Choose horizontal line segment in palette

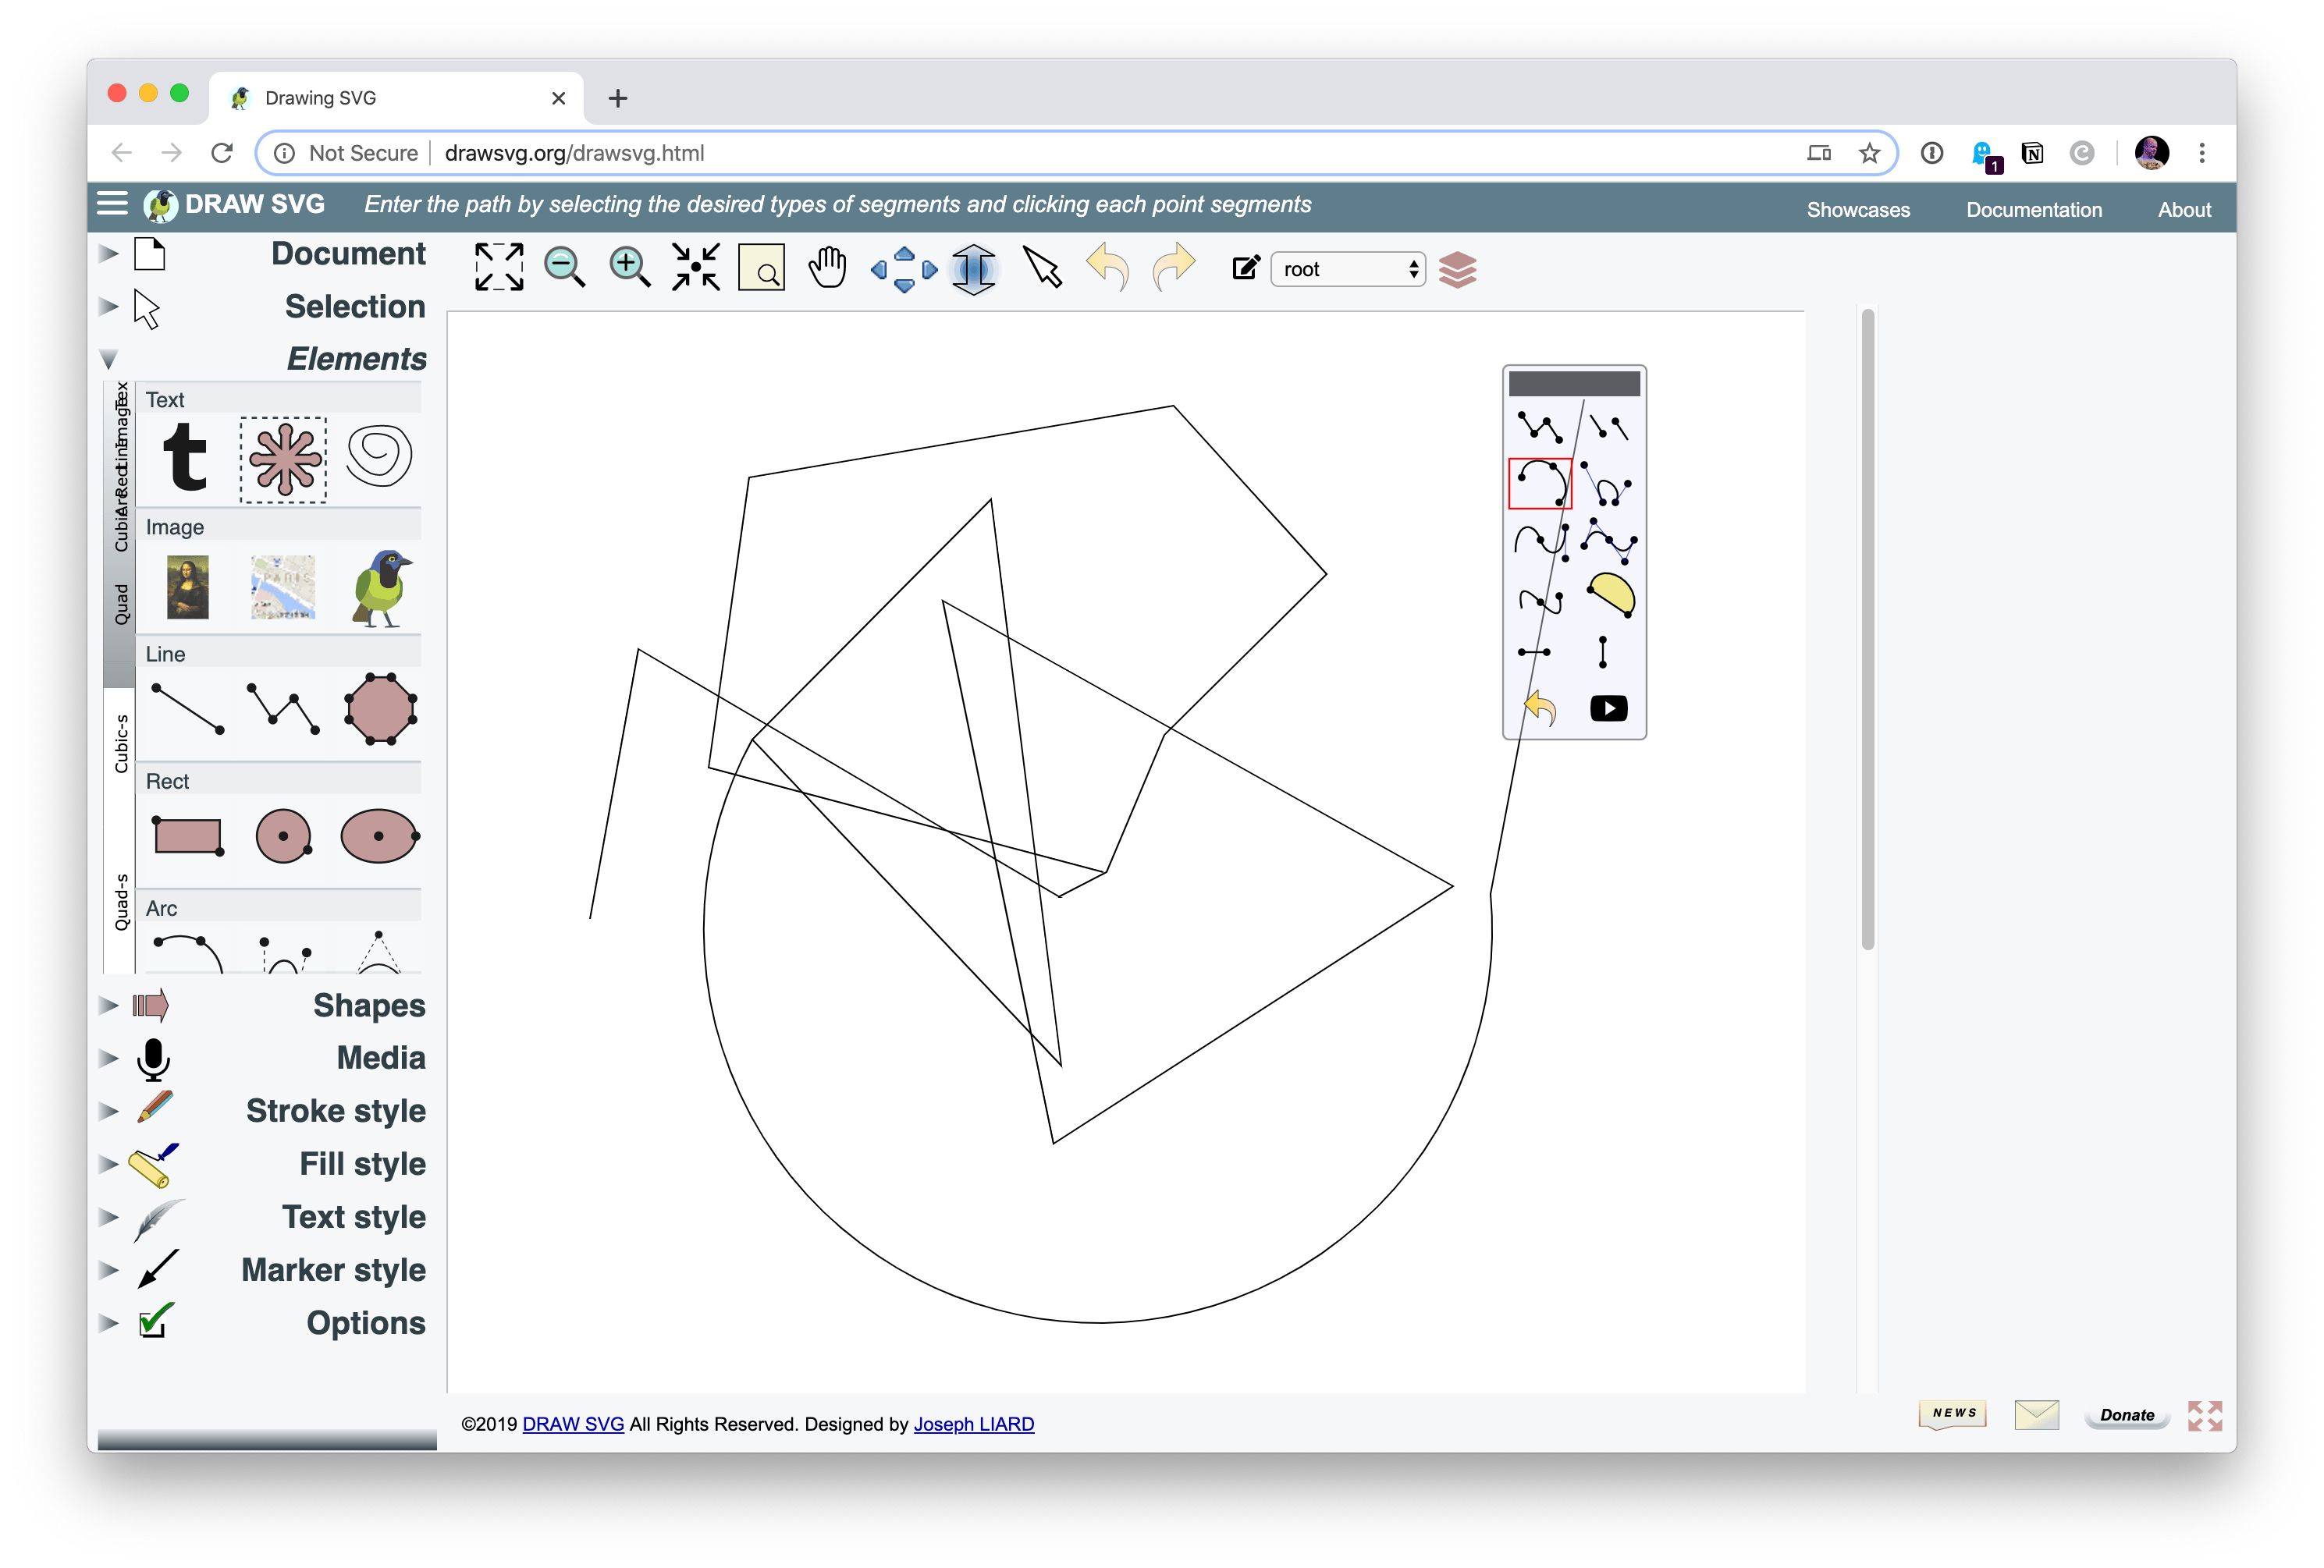(1534, 653)
